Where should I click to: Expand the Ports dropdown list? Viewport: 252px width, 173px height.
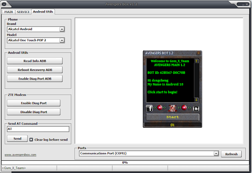tap(216, 154)
